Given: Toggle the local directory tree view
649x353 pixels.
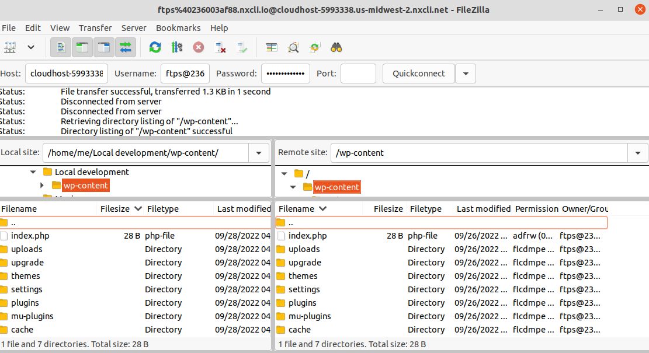Looking at the screenshot, I should coord(82,47).
